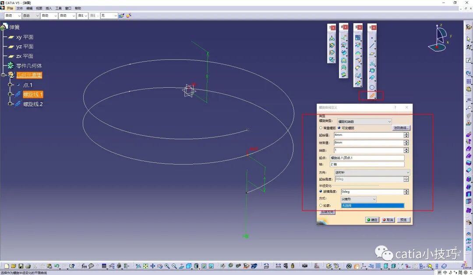Viewport: 473px width, 275px height.
Task: Click the 轴 input field showing Z 轴
Action: click(x=367, y=164)
